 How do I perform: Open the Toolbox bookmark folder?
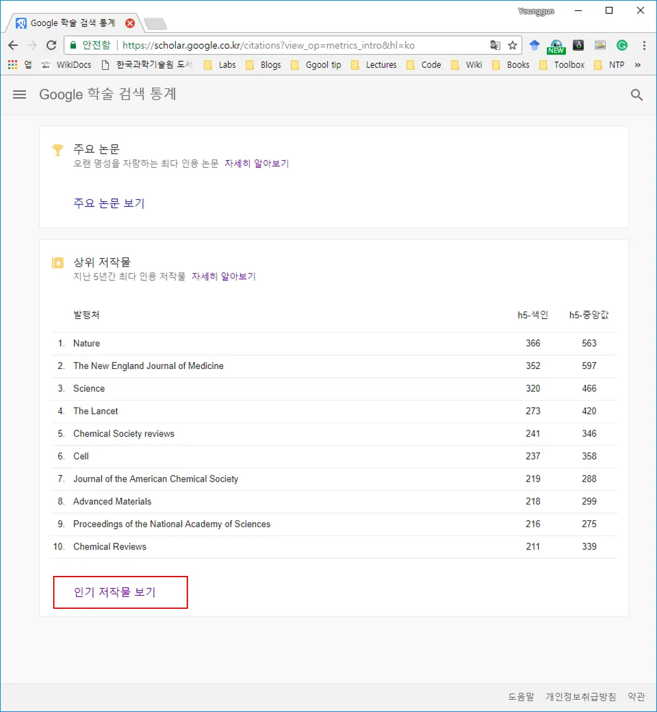(562, 65)
